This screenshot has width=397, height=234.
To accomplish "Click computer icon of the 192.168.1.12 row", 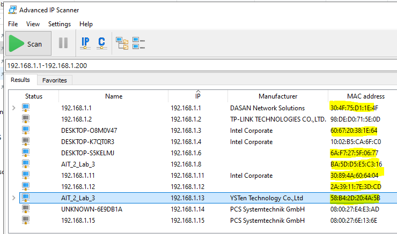I will click(x=26, y=186).
